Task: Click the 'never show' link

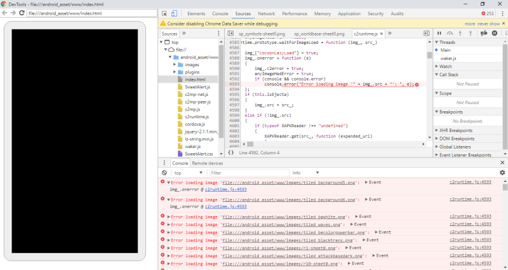Action: [488, 24]
